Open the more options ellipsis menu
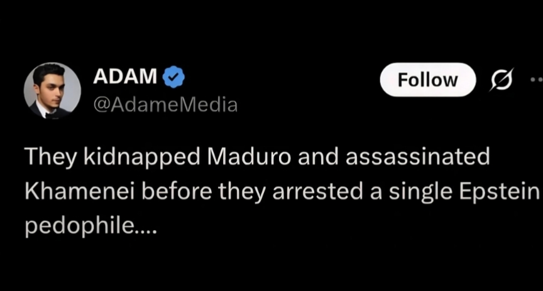Image resolution: width=543 pixels, height=291 pixels. pyautogui.click(x=536, y=80)
